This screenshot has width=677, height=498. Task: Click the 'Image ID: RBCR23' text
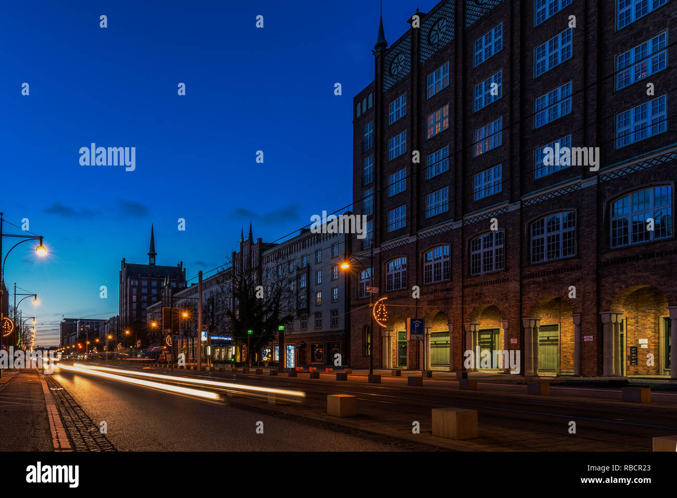[x=620, y=468]
